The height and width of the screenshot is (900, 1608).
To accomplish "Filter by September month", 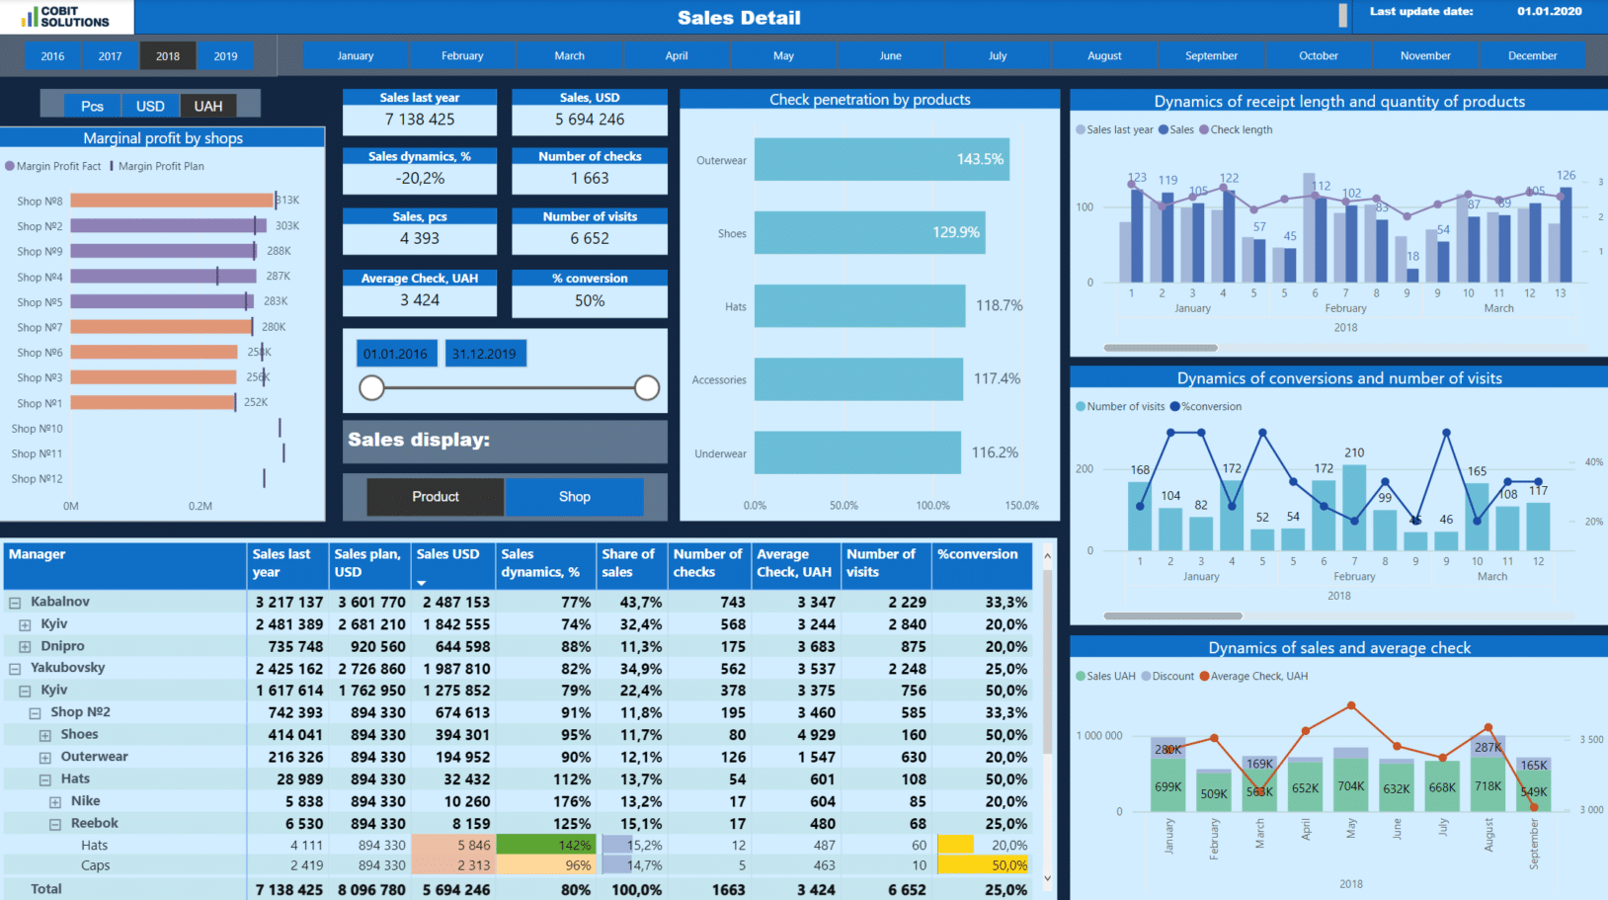I will [1212, 56].
